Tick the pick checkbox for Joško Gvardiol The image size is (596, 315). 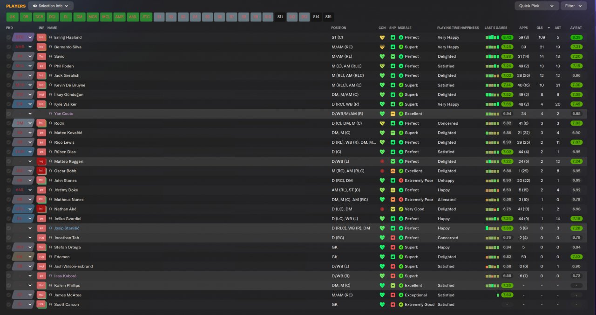[9, 219]
